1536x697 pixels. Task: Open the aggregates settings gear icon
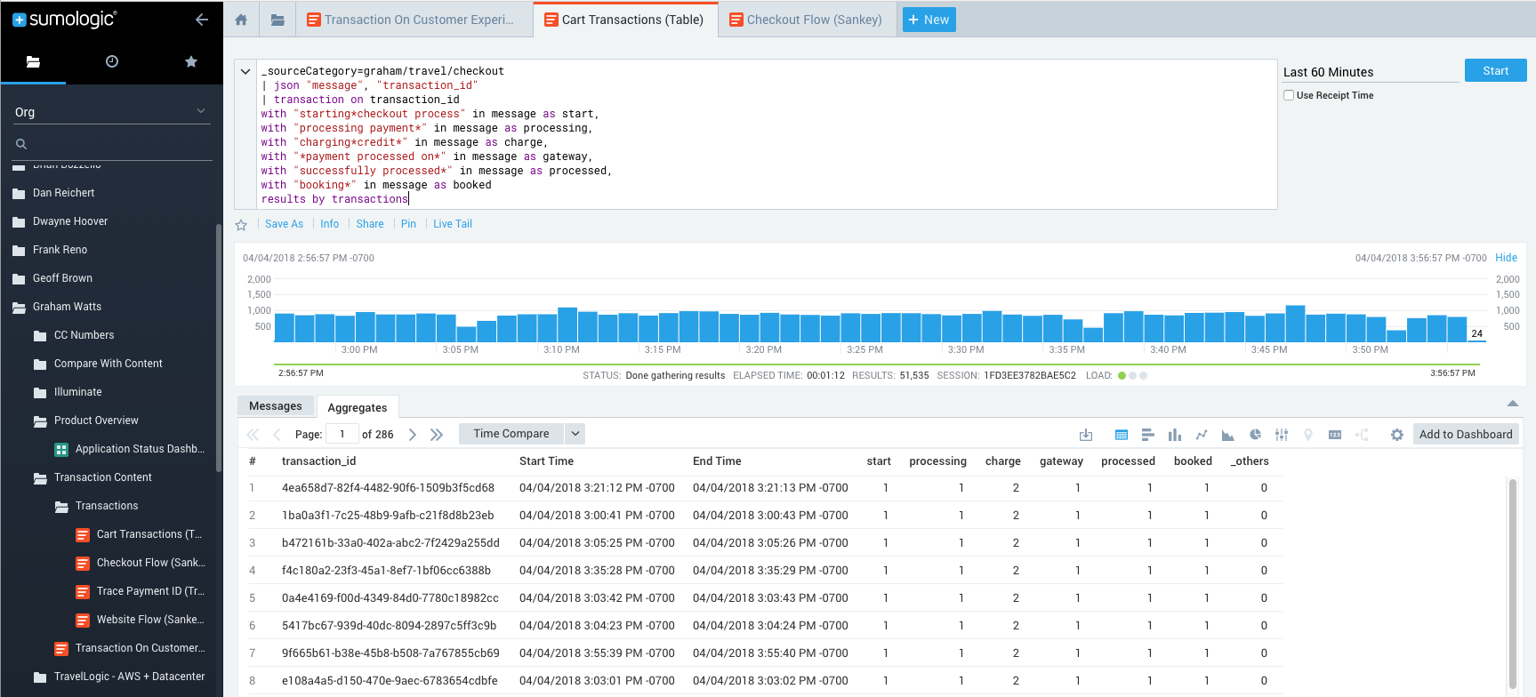[x=1396, y=435]
